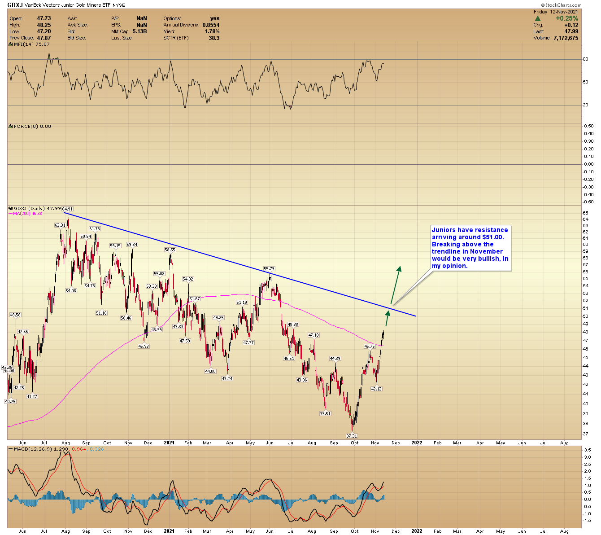Image resolution: width=601 pixels, height=535 pixels.
Task: Click the Options value yes
Action: (x=215, y=18)
